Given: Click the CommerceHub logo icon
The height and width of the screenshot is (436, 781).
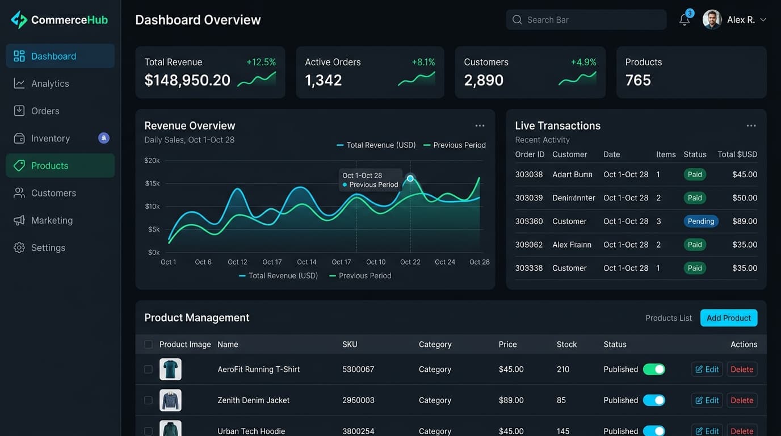Looking at the screenshot, I should click(19, 19).
